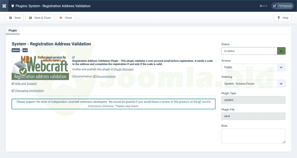
Task: Open the Changelog information link
Action: coord(29,91)
